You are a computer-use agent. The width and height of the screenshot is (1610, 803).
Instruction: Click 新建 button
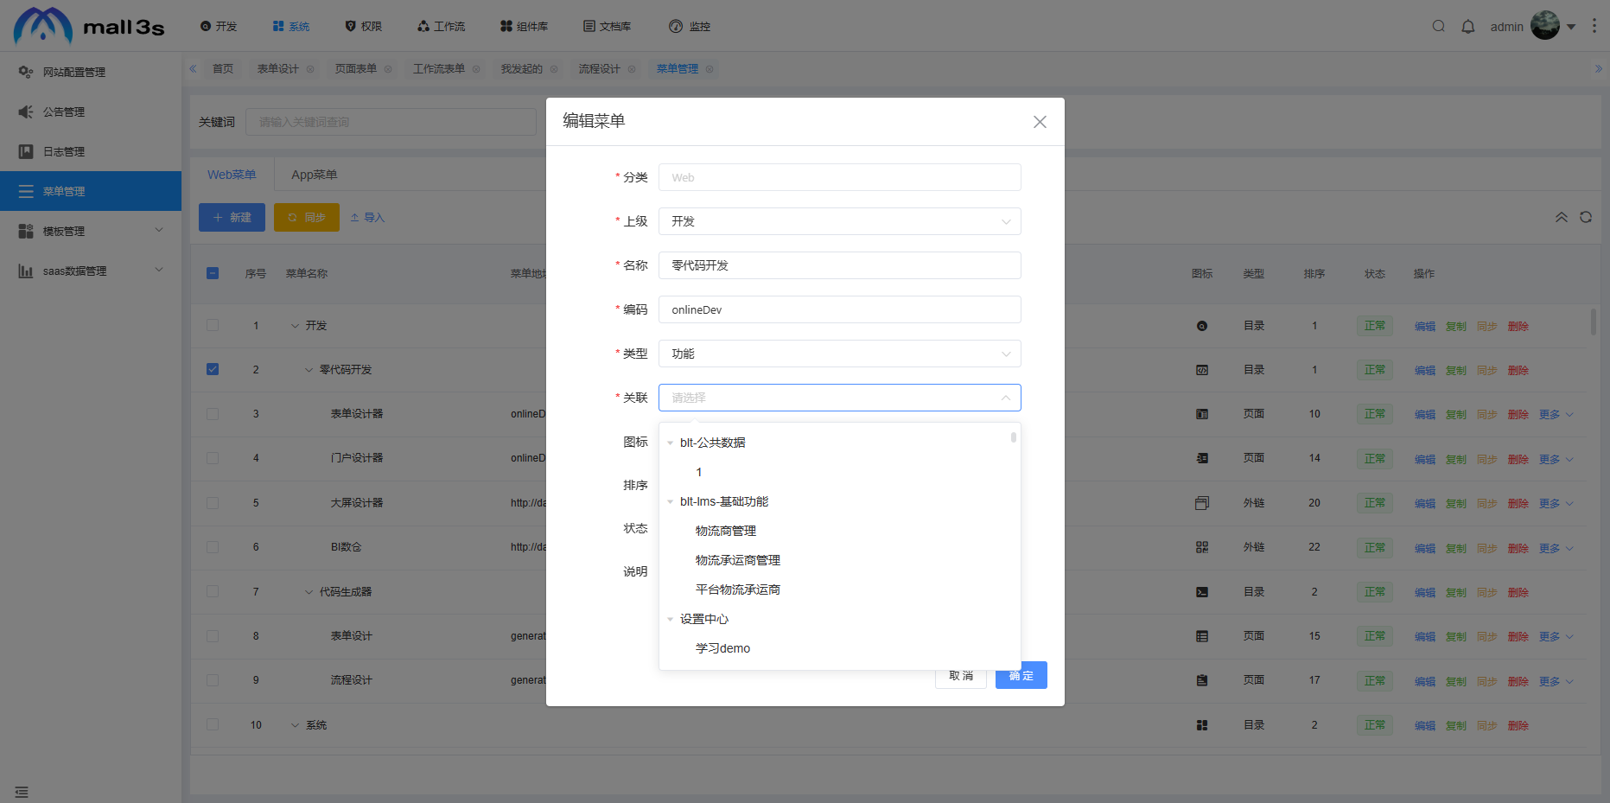tap(232, 218)
